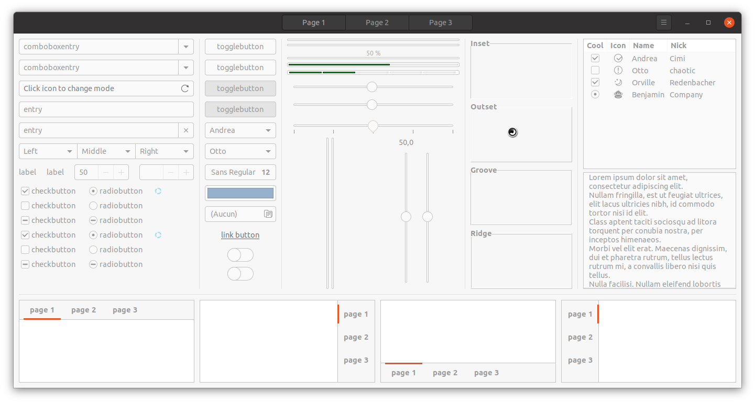This screenshot has height=403, width=755.
Task: Select page 2 in the right-side tabbed notebook
Action: 356,337
